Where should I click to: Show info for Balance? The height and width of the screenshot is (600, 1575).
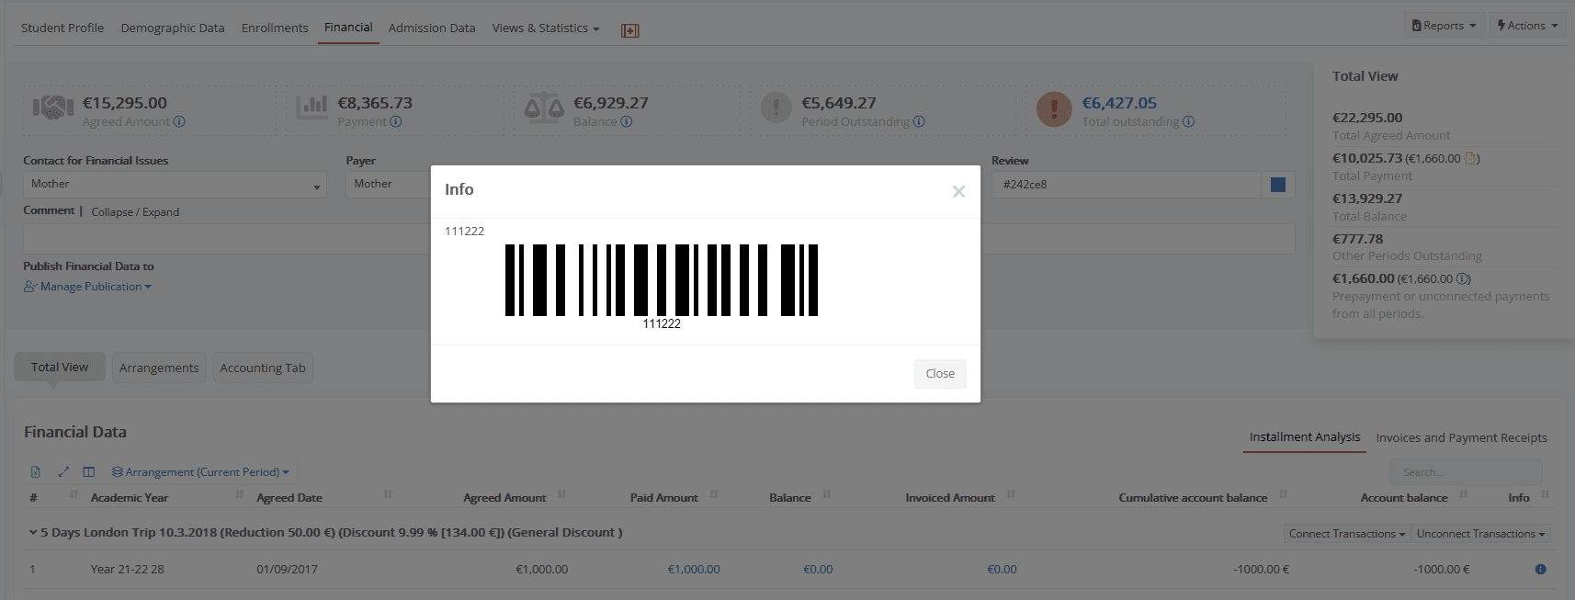coord(627,121)
